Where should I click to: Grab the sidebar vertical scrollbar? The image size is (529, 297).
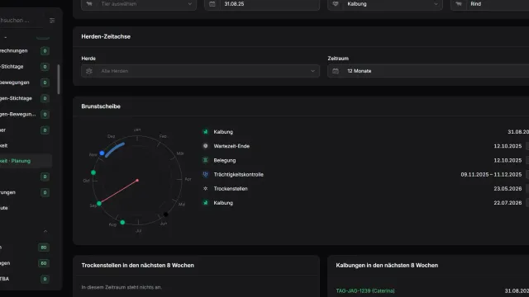(x=59, y=79)
